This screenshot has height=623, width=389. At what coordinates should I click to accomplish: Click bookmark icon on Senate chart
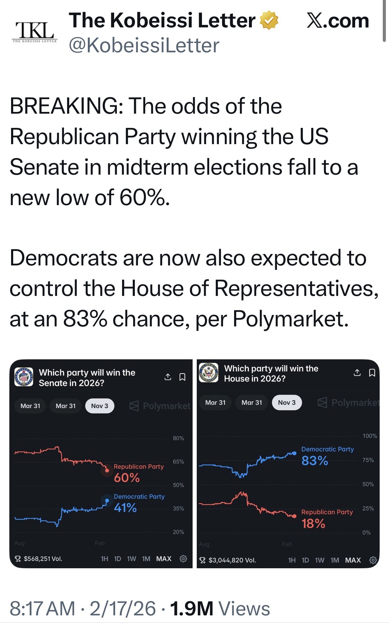183,377
